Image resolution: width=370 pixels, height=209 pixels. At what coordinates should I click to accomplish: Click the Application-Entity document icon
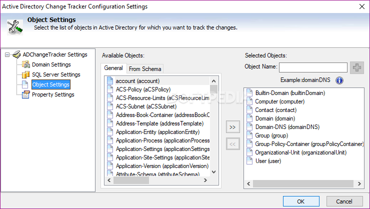click(x=110, y=131)
